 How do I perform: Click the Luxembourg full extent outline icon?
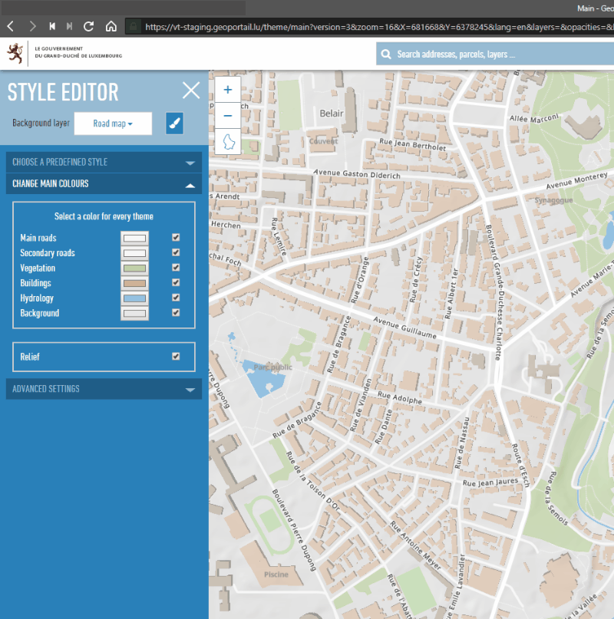[x=228, y=142]
